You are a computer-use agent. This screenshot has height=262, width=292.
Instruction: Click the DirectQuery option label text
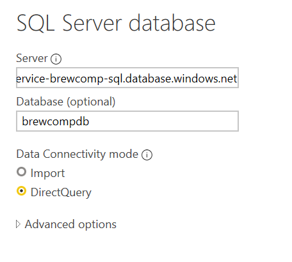61,192
